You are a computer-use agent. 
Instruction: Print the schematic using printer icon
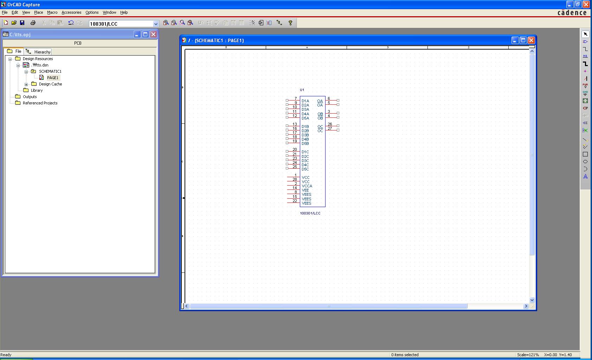click(x=33, y=23)
